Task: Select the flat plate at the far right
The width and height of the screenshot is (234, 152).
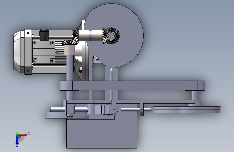Action: click(x=187, y=110)
